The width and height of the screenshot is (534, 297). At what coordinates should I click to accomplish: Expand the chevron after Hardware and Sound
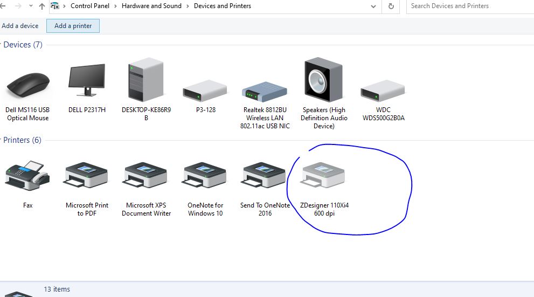point(188,6)
